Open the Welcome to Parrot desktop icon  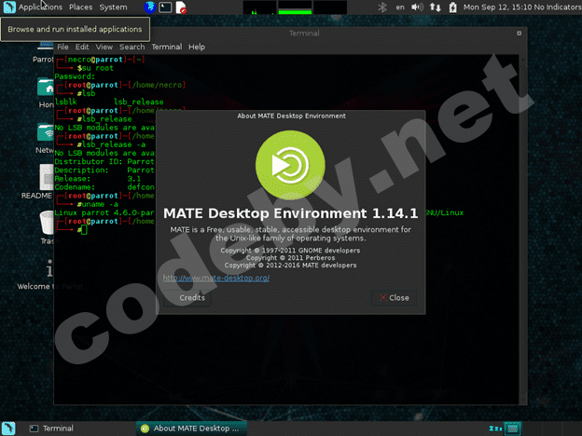(x=47, y=270)
